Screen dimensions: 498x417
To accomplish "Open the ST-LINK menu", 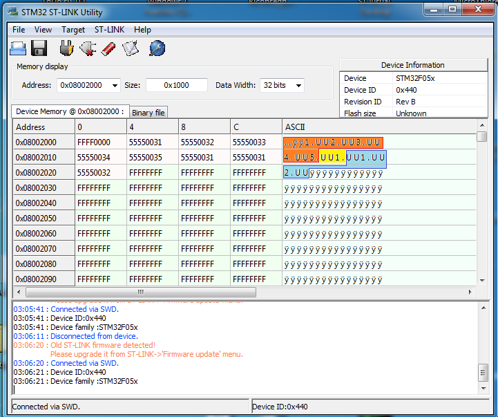I will (x=109, y=30).
